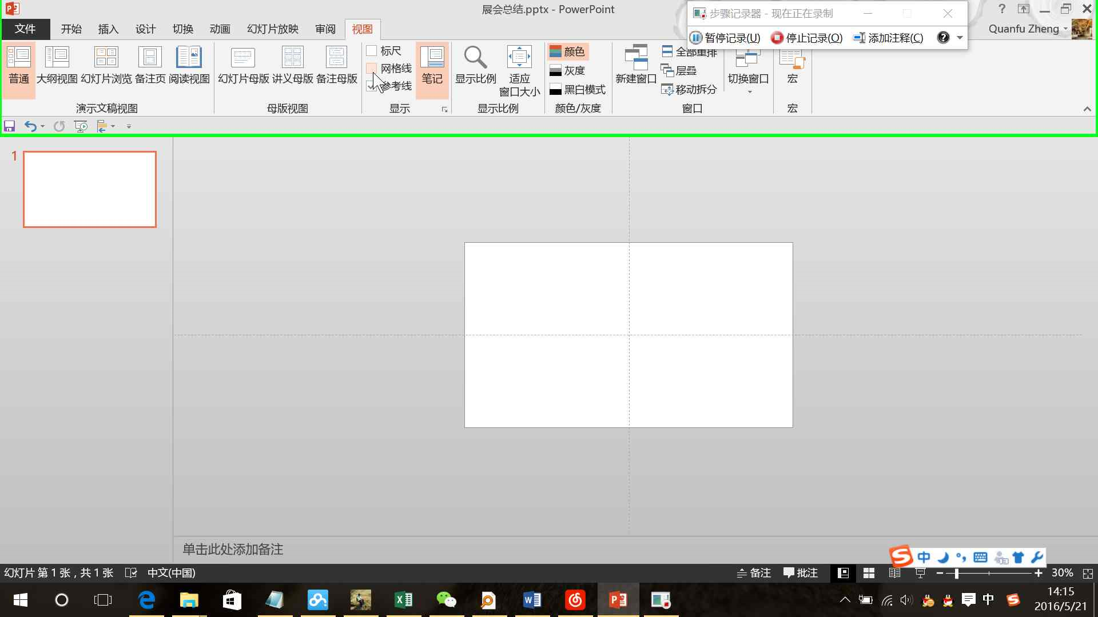Fit slide to current window icon
The height and width of the screenshot is (617, 1098).
1088,573
